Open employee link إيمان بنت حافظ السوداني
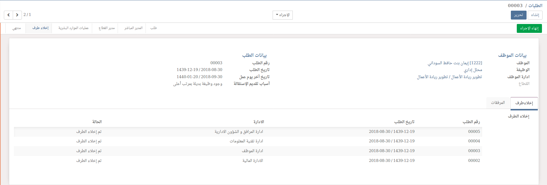Viewport: 547px width, 185px height. (455, 63)
